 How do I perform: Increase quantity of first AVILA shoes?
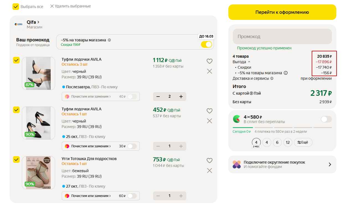pos(181,97)
